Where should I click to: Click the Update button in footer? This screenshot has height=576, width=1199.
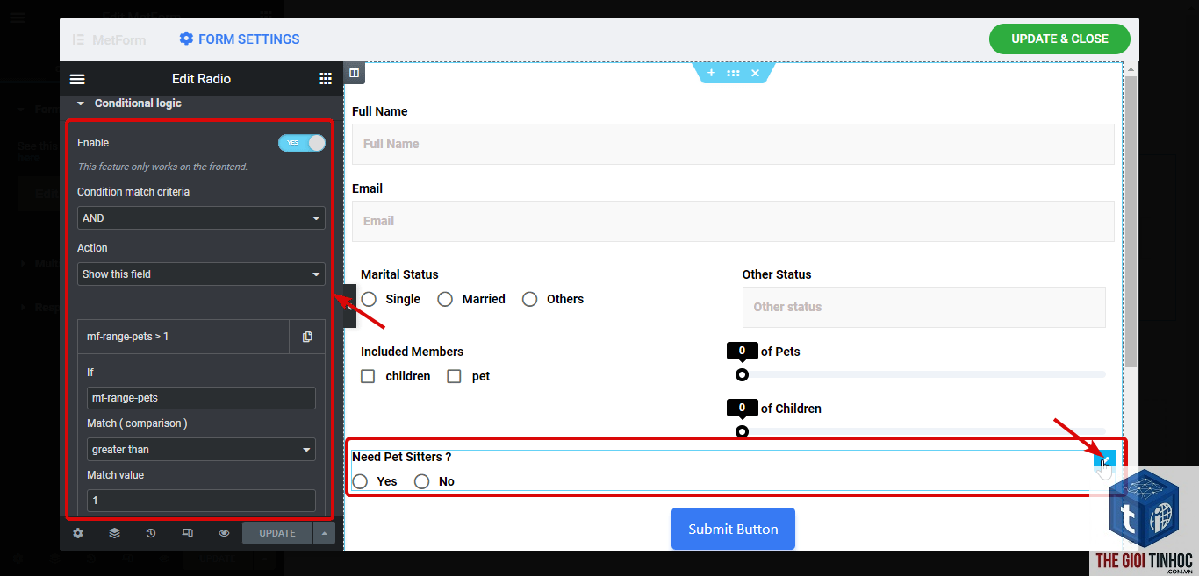(x=277, y=533)
